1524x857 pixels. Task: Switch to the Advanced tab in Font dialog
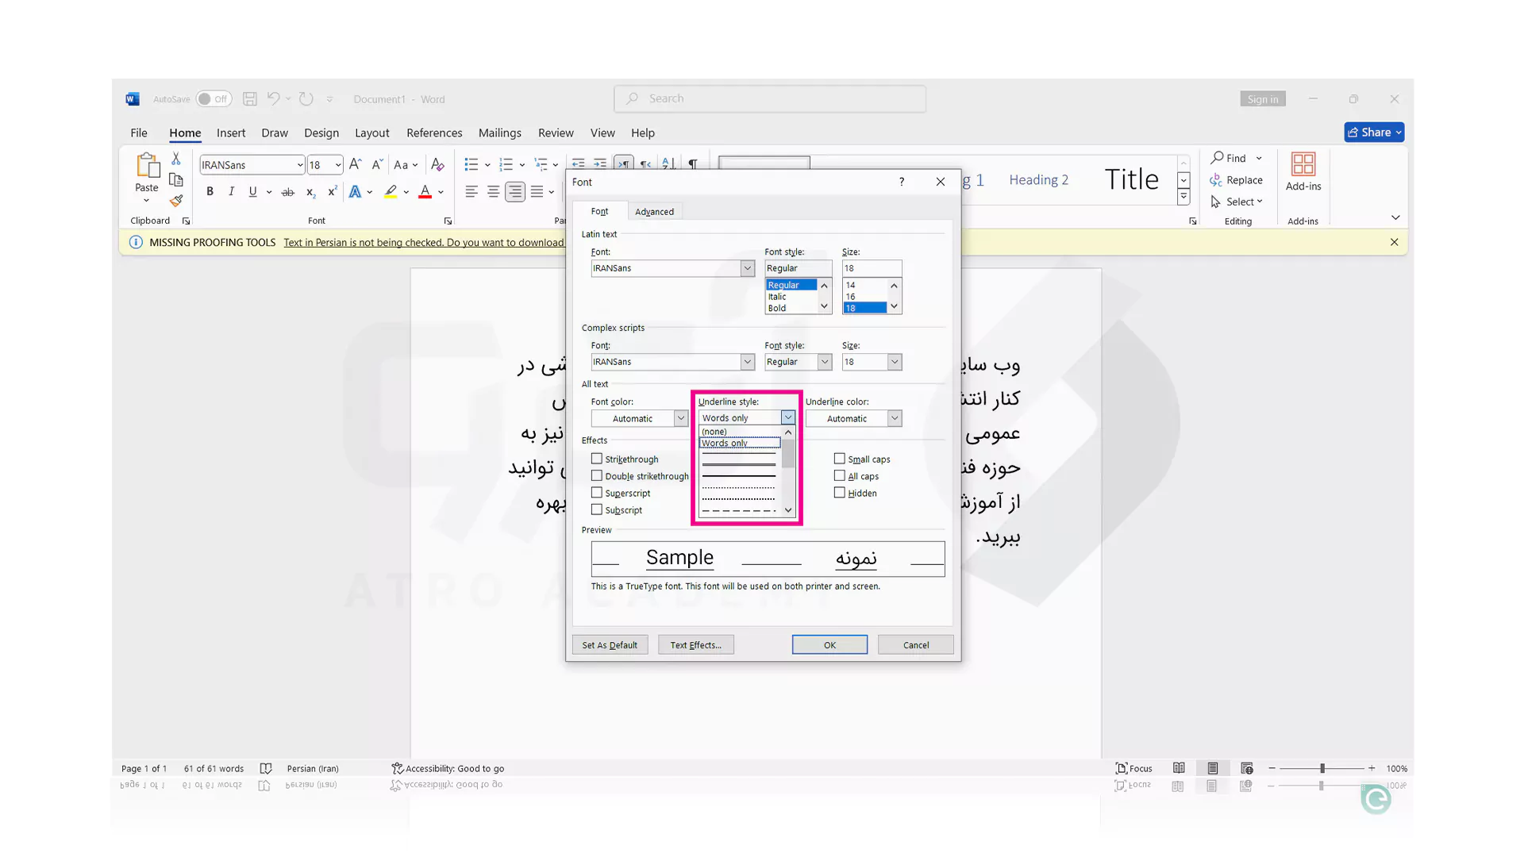[654, 212]
